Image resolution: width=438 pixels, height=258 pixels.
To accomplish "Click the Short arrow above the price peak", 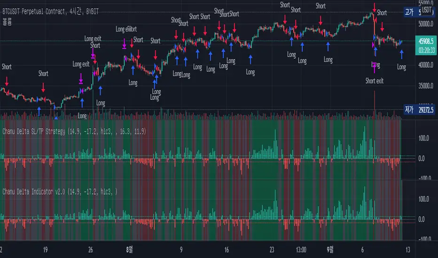I will coord(374,8).
